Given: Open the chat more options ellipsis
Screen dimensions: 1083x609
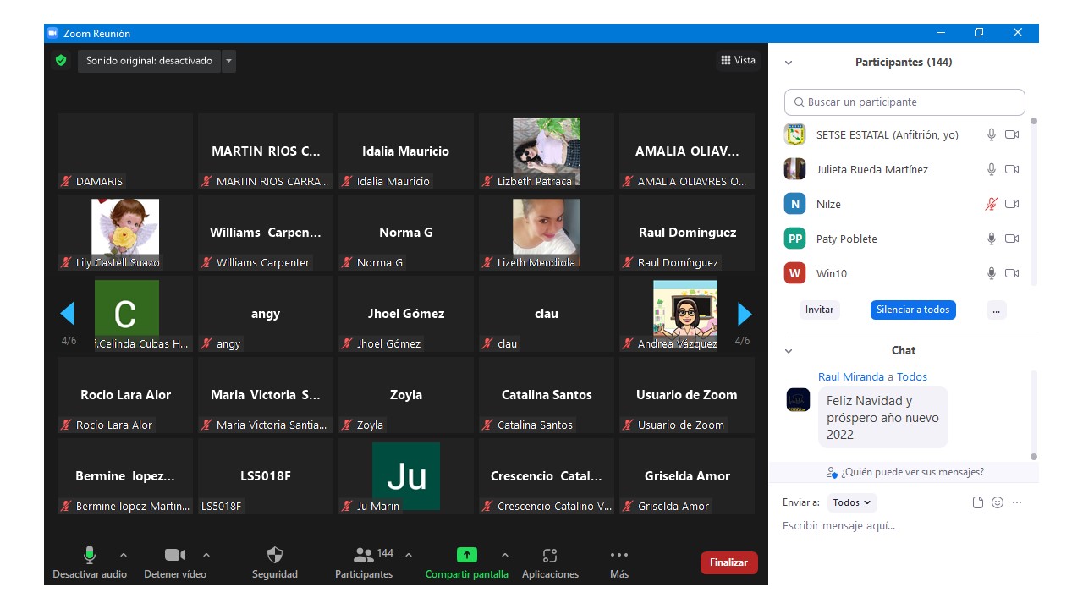Looking at the screenshot, I should pos(1017,502).
